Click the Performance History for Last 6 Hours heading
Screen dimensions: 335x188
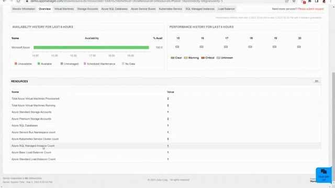[202, 27]
